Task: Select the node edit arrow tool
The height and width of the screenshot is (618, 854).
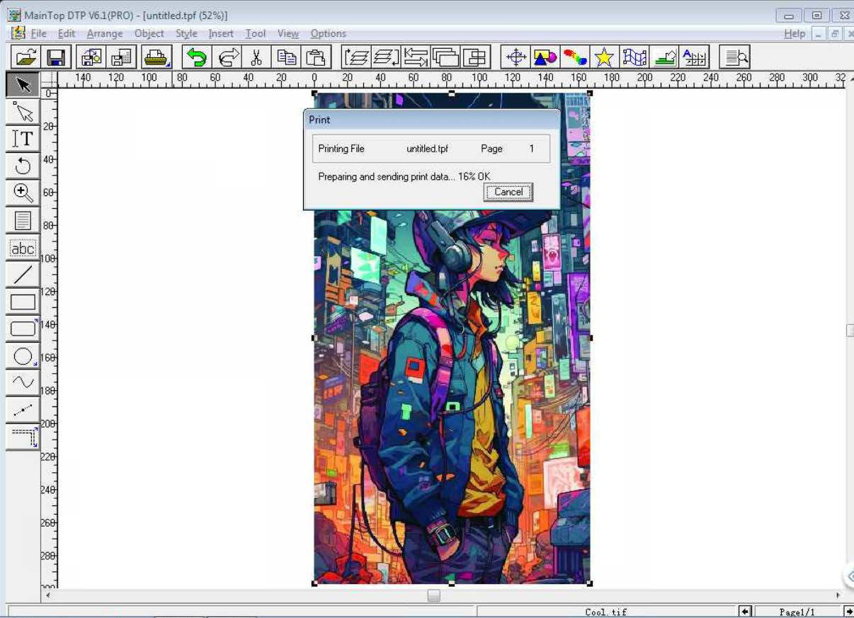Action: coord(23,112)
